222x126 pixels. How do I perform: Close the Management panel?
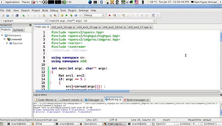(31, 25)
